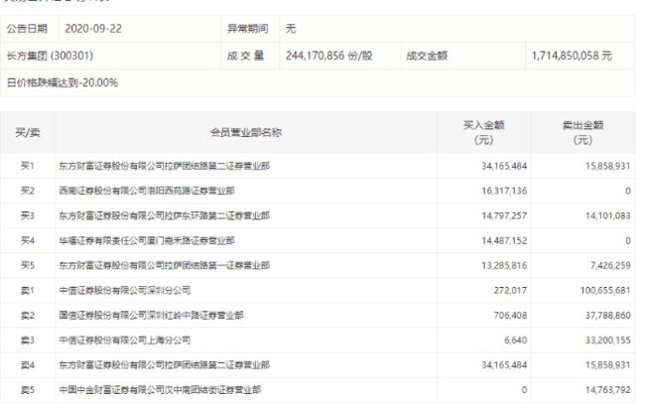Click buy amount 14,797,257
Screen dimensions: 645x407
point(504,215)
